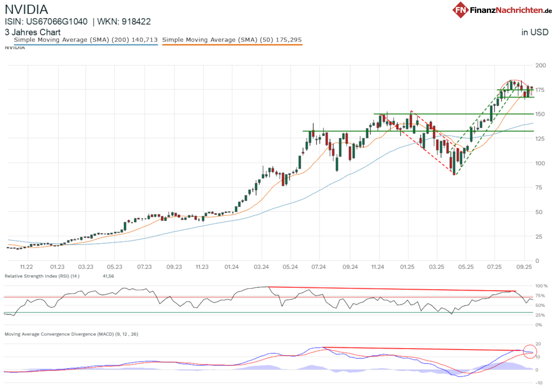Viewport: 554px width, 389px height.
Task: Click the 01.24 date axis label
Action: point(232,268)
